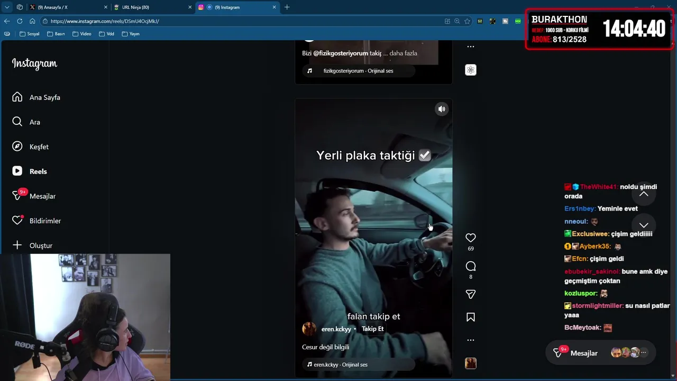Save the reel with the bookmark icon
This screenshot has height=381, width=677.
click(470, 317)
